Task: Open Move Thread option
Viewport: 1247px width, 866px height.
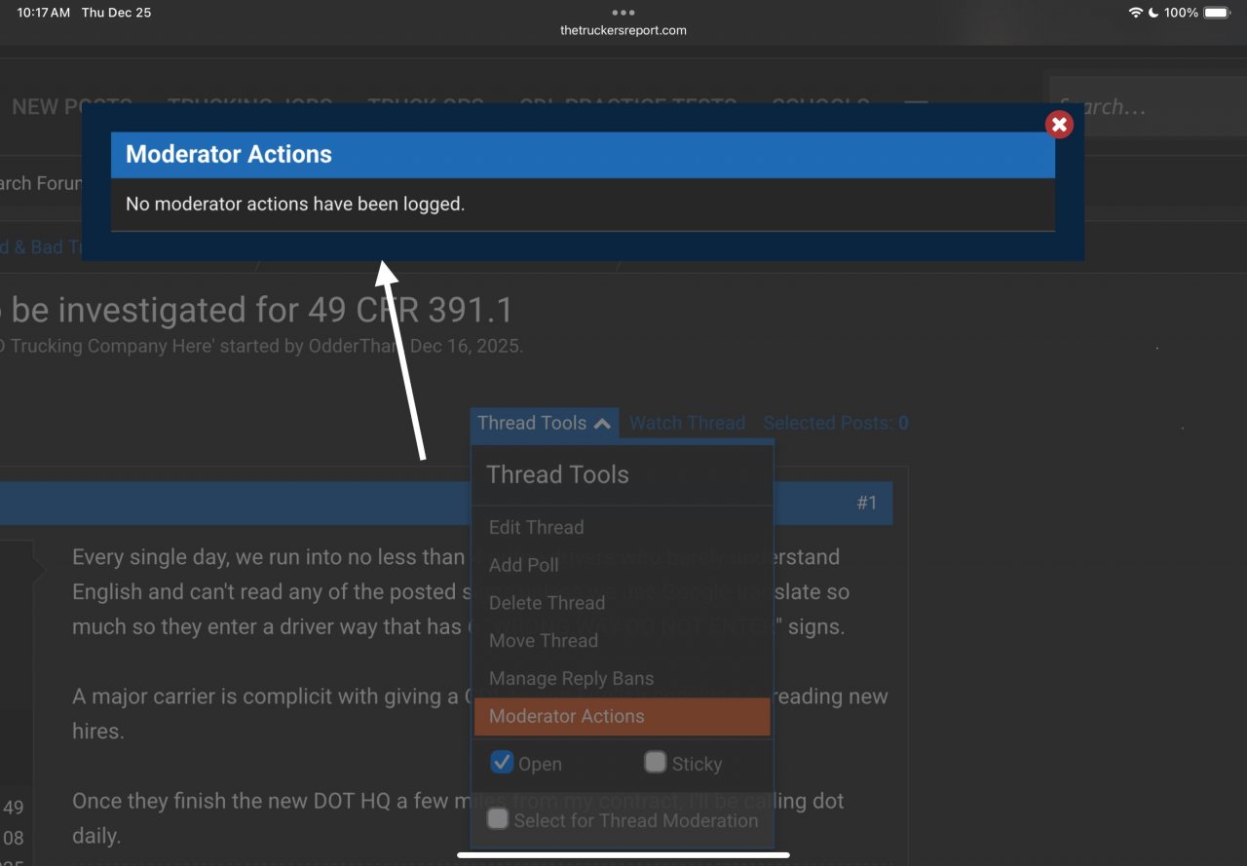Action: [x=543, y=640]
